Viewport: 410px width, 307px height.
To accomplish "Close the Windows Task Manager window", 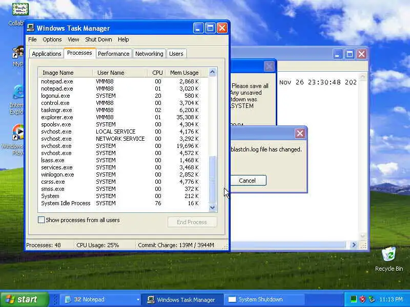I will coord(222,28).
